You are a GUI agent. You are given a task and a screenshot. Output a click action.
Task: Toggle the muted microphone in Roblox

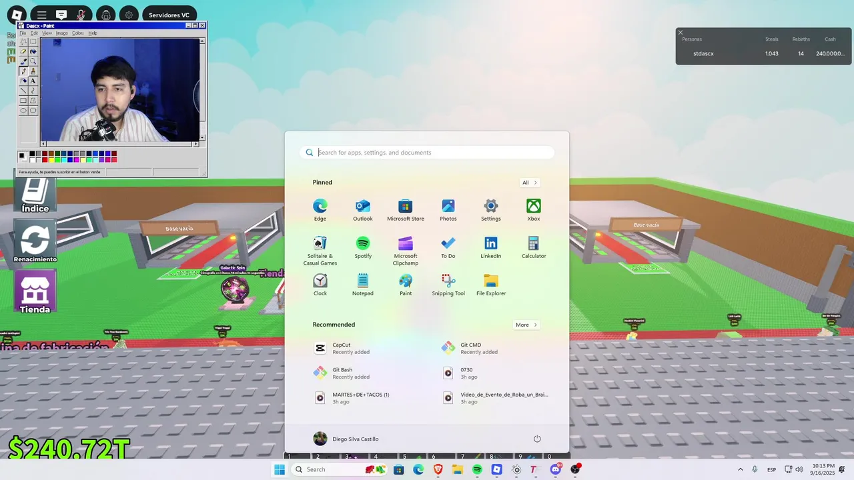[81, 15]
